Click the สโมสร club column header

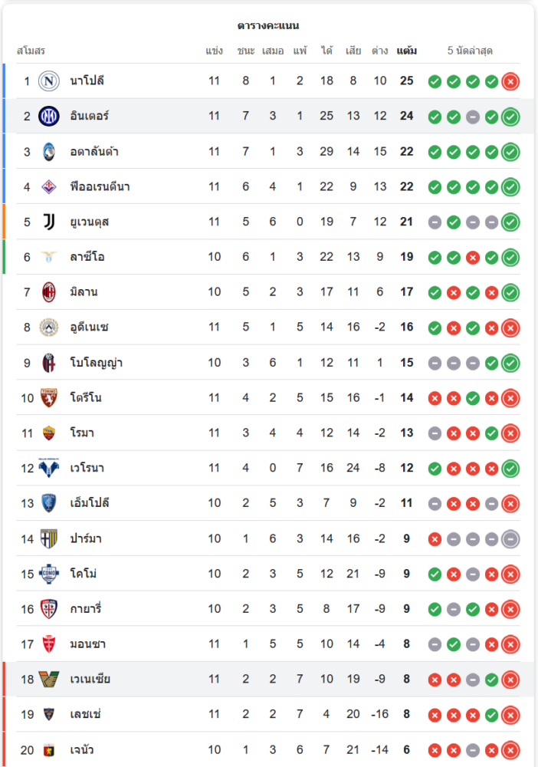[x=31, y=51]
